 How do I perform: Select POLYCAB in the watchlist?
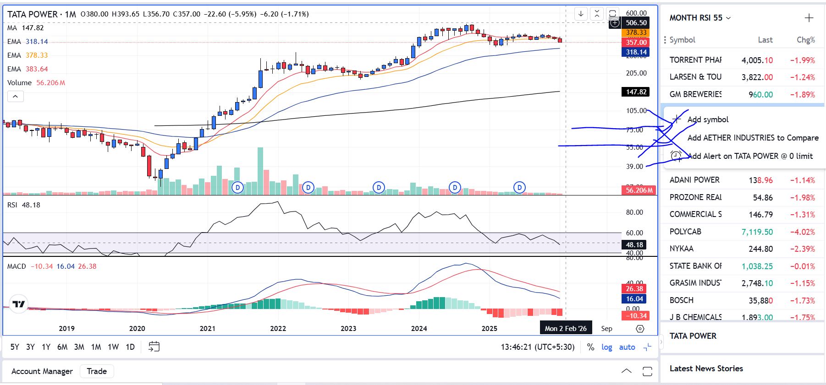click(685, 232)
